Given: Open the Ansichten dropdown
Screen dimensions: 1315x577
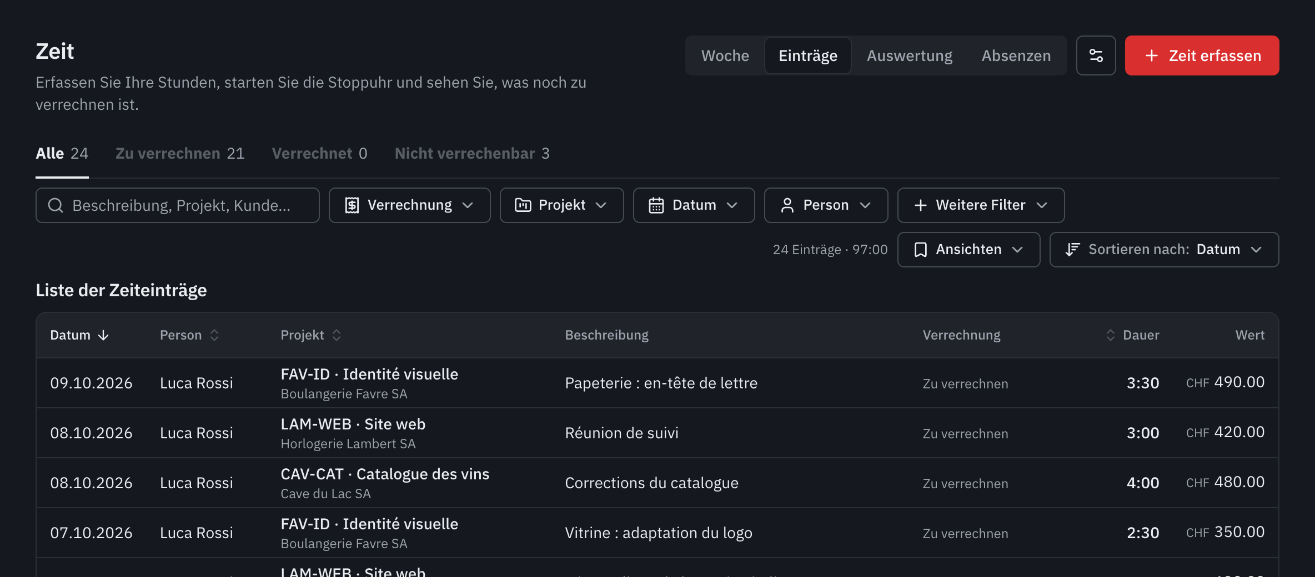Looking at the screenshot, I should tap(969, 250).
